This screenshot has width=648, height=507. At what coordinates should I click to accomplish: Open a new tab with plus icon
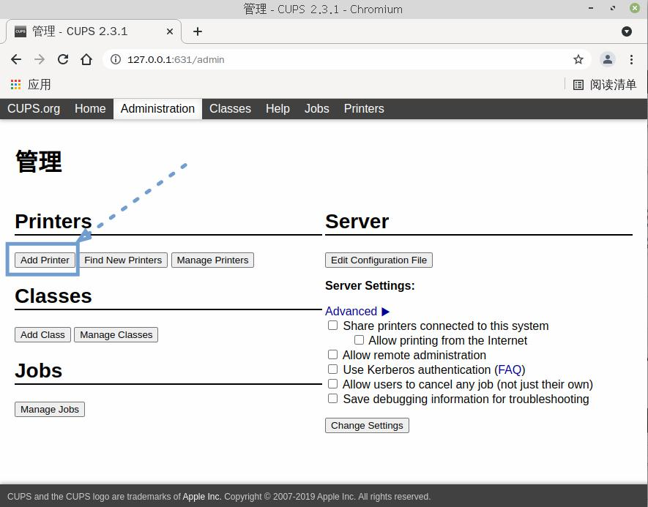(x=198, y=31)
